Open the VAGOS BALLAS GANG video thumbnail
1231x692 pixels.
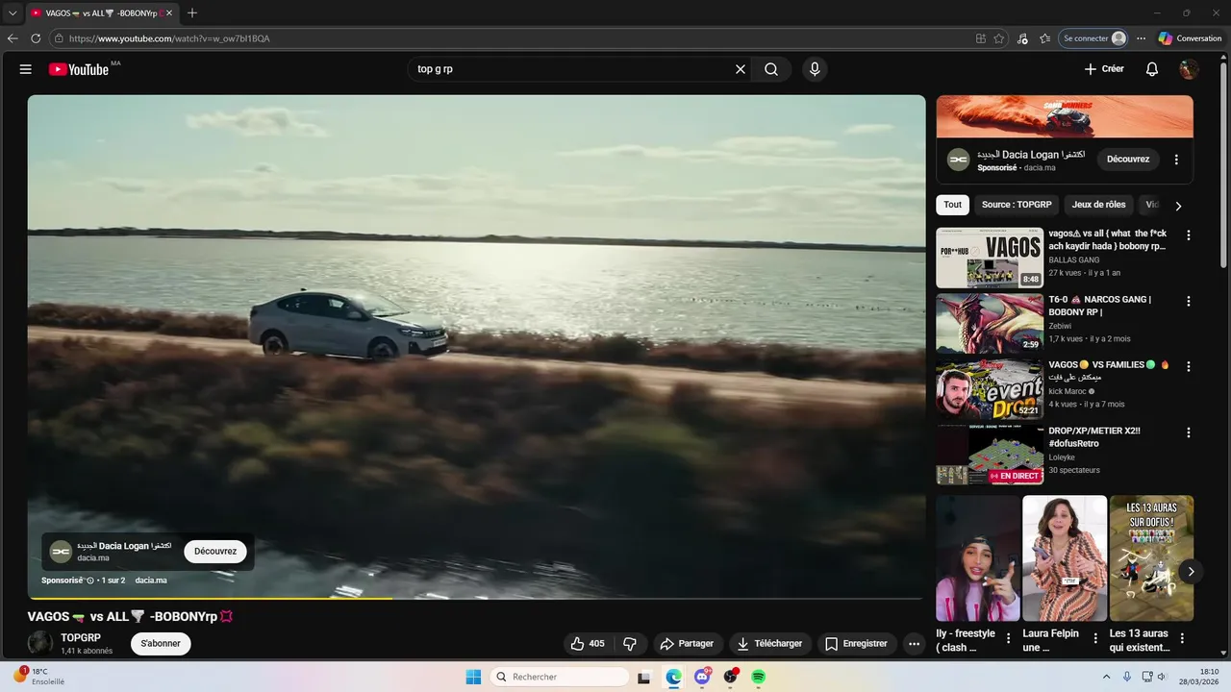coord(990,258)
